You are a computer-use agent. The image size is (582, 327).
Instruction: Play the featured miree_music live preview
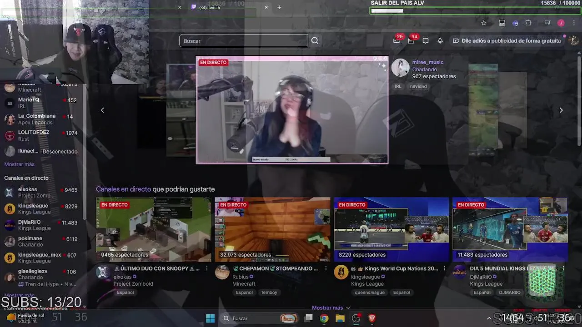(x=292, y=110)
